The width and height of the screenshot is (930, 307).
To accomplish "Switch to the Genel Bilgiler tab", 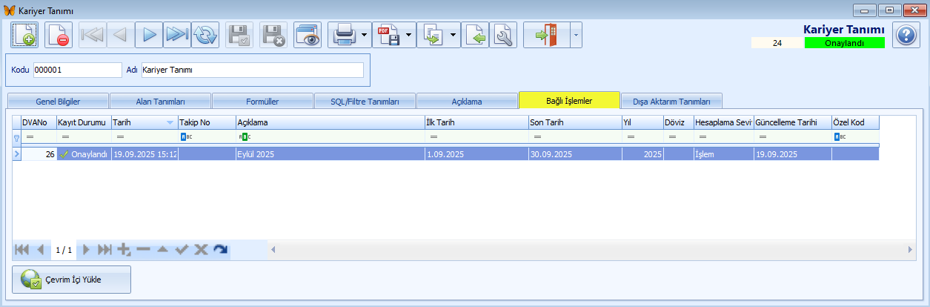I will point(58,101).
